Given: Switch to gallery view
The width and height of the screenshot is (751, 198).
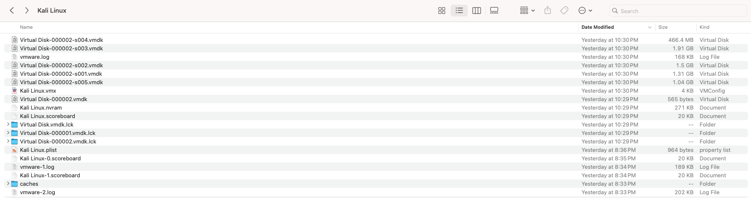Looking at the screenshot, I should coord(494,11).
